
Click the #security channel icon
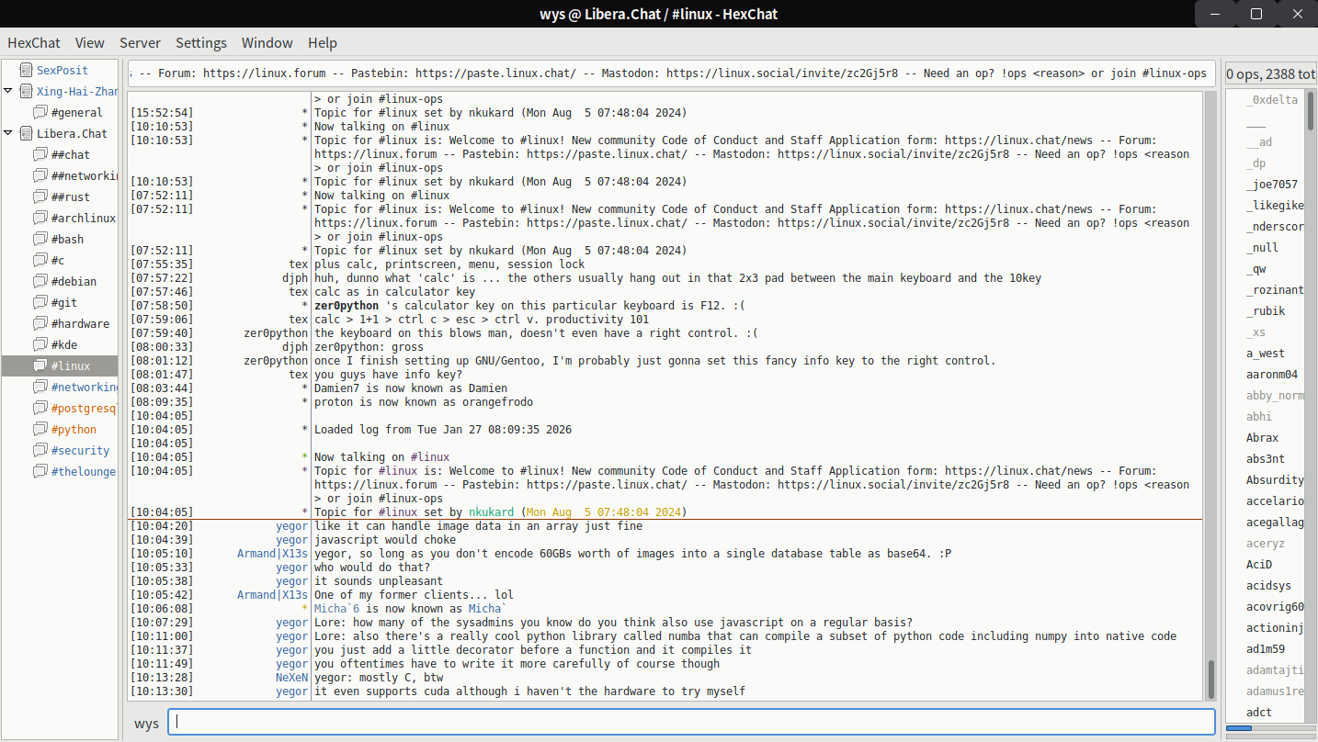tap(40, 450)
